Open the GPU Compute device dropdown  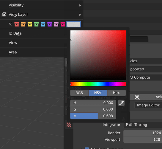tap(146, 77)
